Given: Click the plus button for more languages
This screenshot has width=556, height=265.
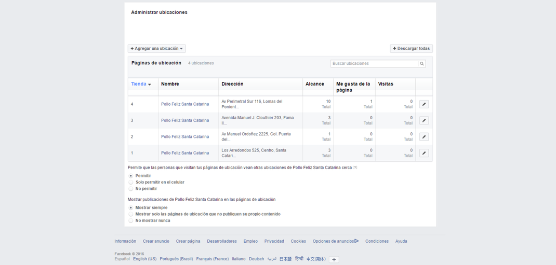Looking at the screenshot, I should (x=334, y=259).
